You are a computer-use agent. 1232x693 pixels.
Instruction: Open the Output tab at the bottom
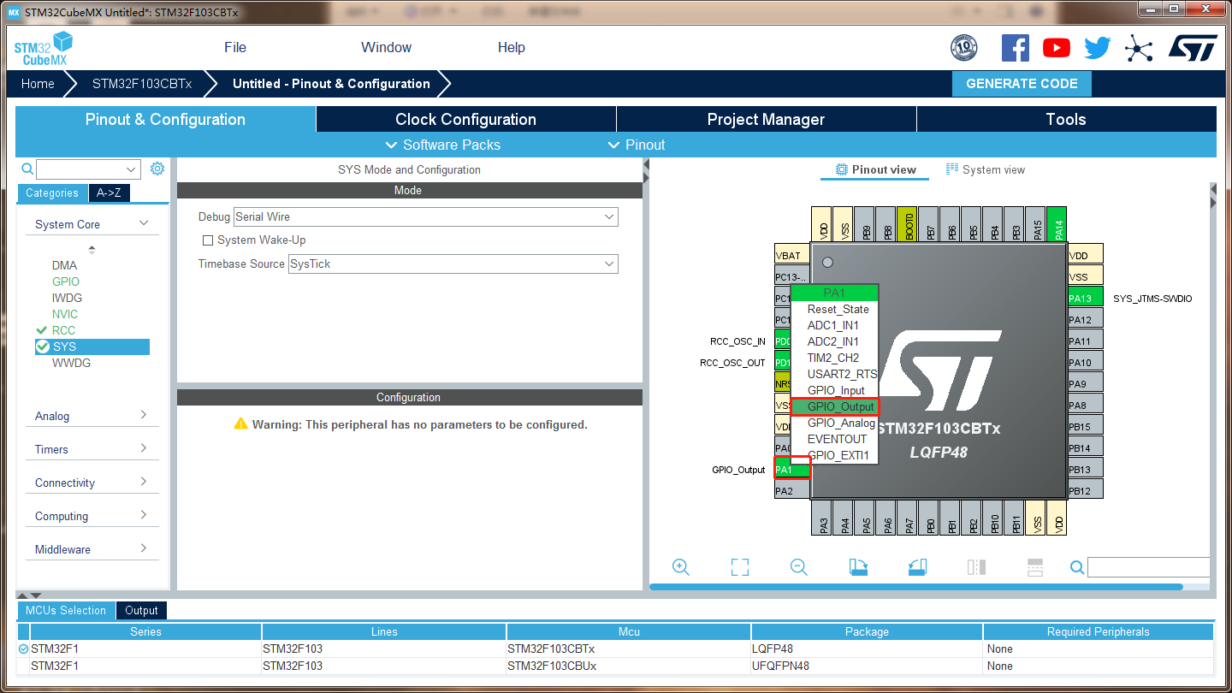point(141,611)
